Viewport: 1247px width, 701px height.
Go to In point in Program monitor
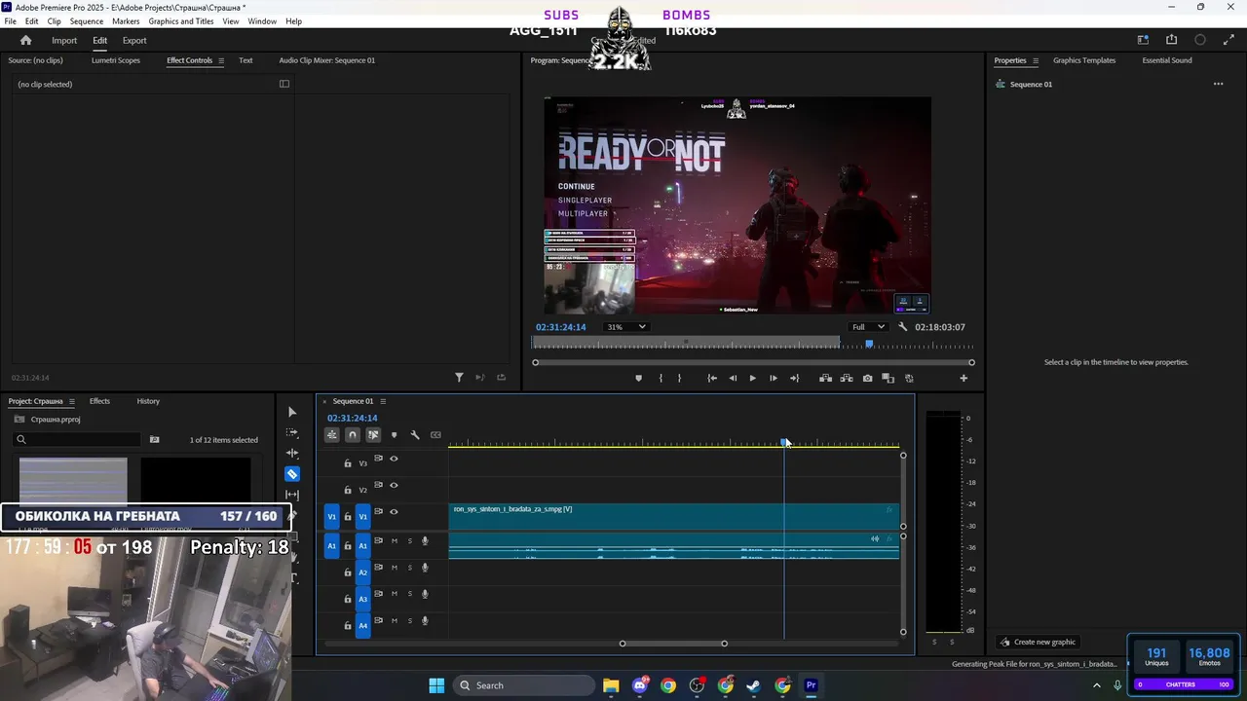pos(712,378)
